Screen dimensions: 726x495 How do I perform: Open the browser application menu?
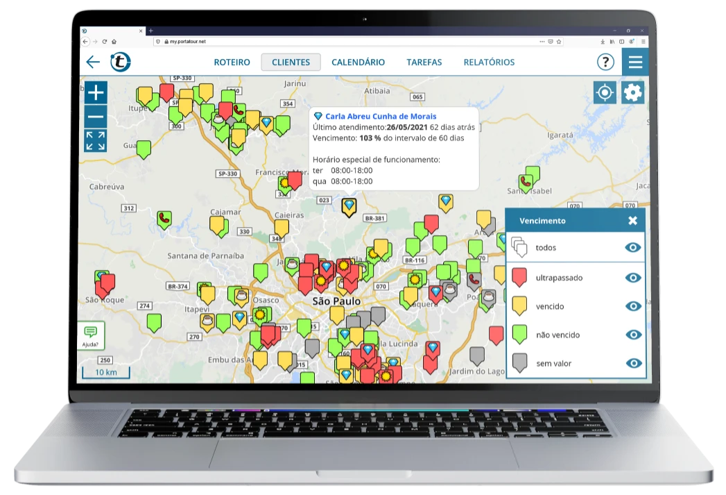pyautogui.click(x=643, y=41)
